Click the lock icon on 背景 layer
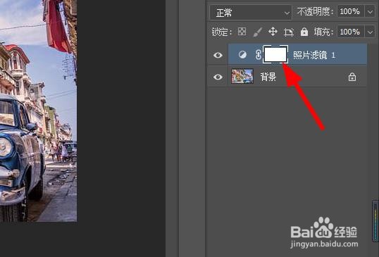Viewport: 379px width, 257px height. [x=352, y=77]
